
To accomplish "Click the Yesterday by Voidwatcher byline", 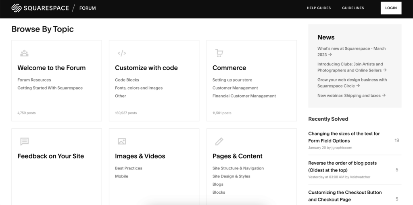I will pyautogui.click(x=339, y=177).
